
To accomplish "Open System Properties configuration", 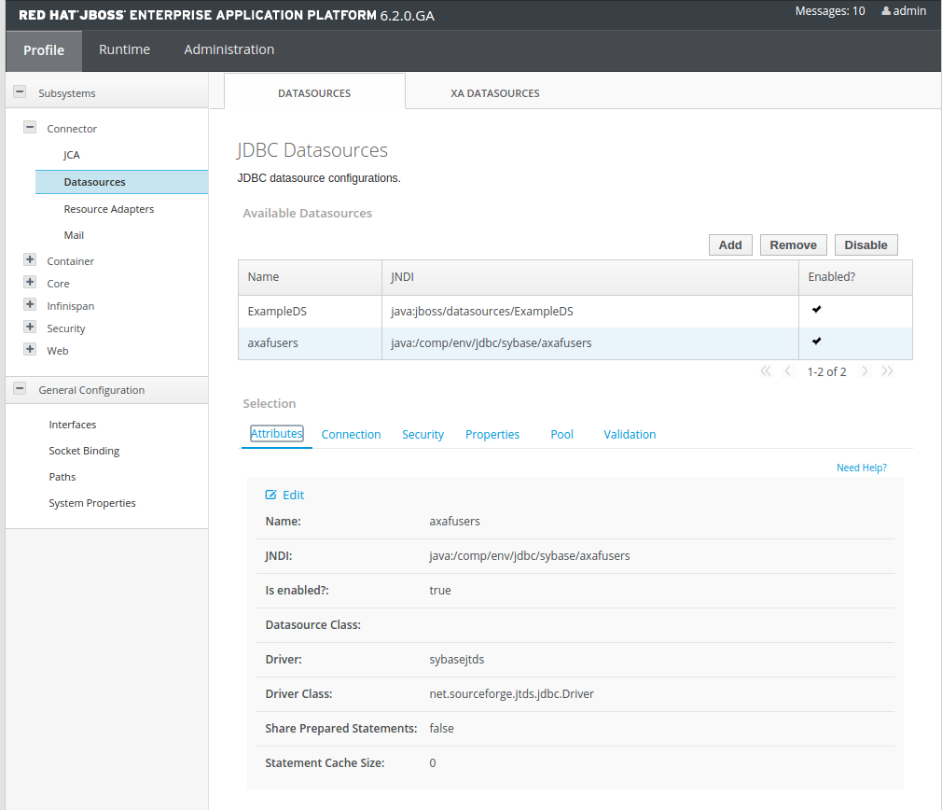I will (92, 503).
